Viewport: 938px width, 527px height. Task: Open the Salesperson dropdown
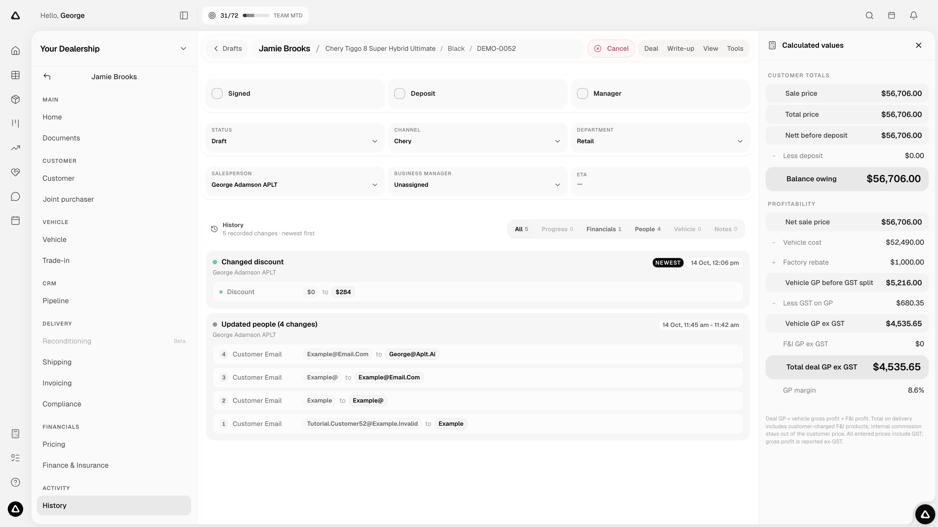[x=295, y=180]
